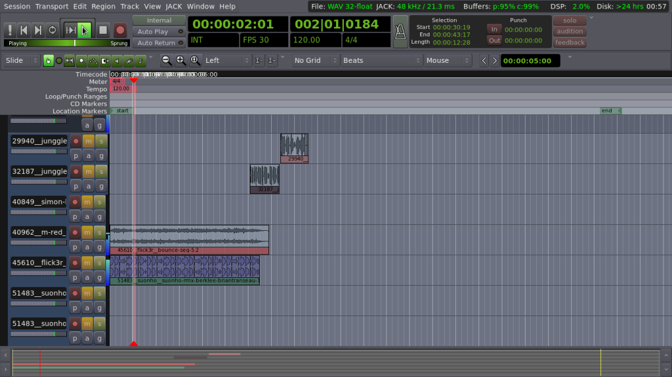Click play range/selection transport button
Image resolution: width=672 pixels, height=377 pixels.
pos(70,30)
